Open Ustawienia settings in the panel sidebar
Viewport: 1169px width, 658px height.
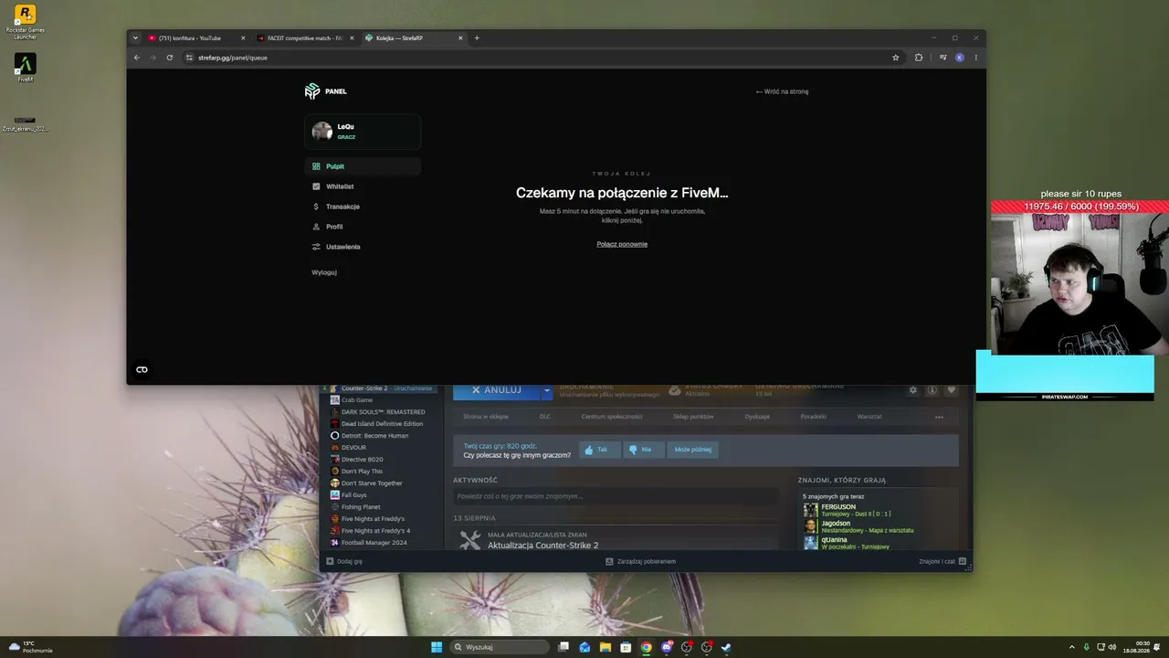coord(363,247)
